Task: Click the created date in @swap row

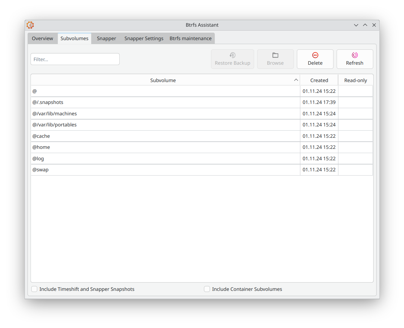Action: click(319, 170)
